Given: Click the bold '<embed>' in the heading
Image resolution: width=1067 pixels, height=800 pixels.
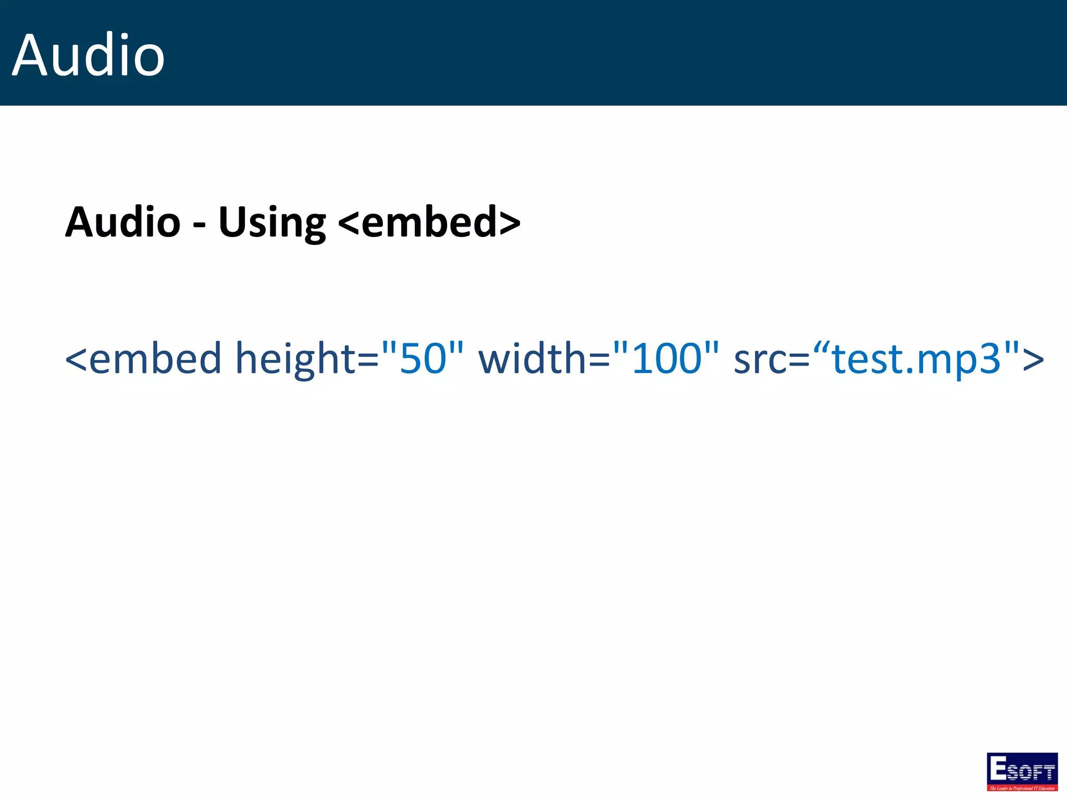Looking at the screenshot, I should click(429, 222).
